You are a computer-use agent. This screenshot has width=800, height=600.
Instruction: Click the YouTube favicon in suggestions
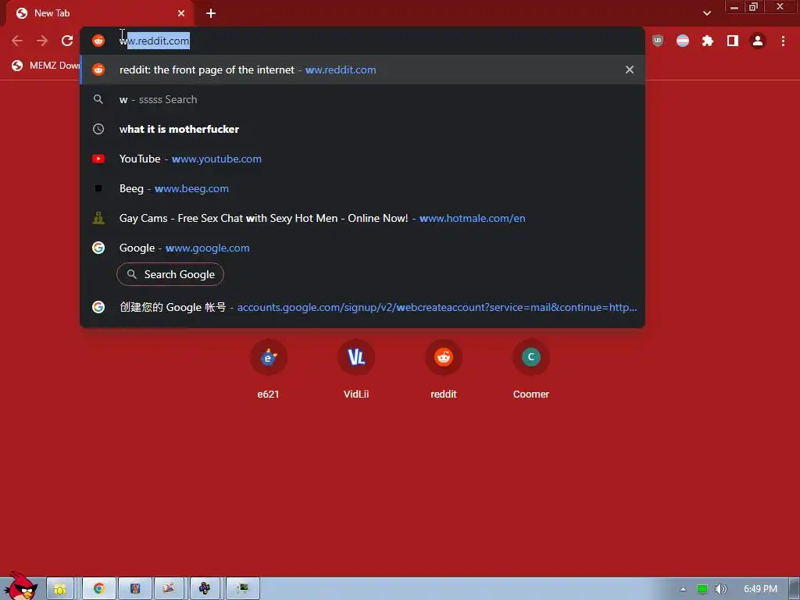[98, 159]
